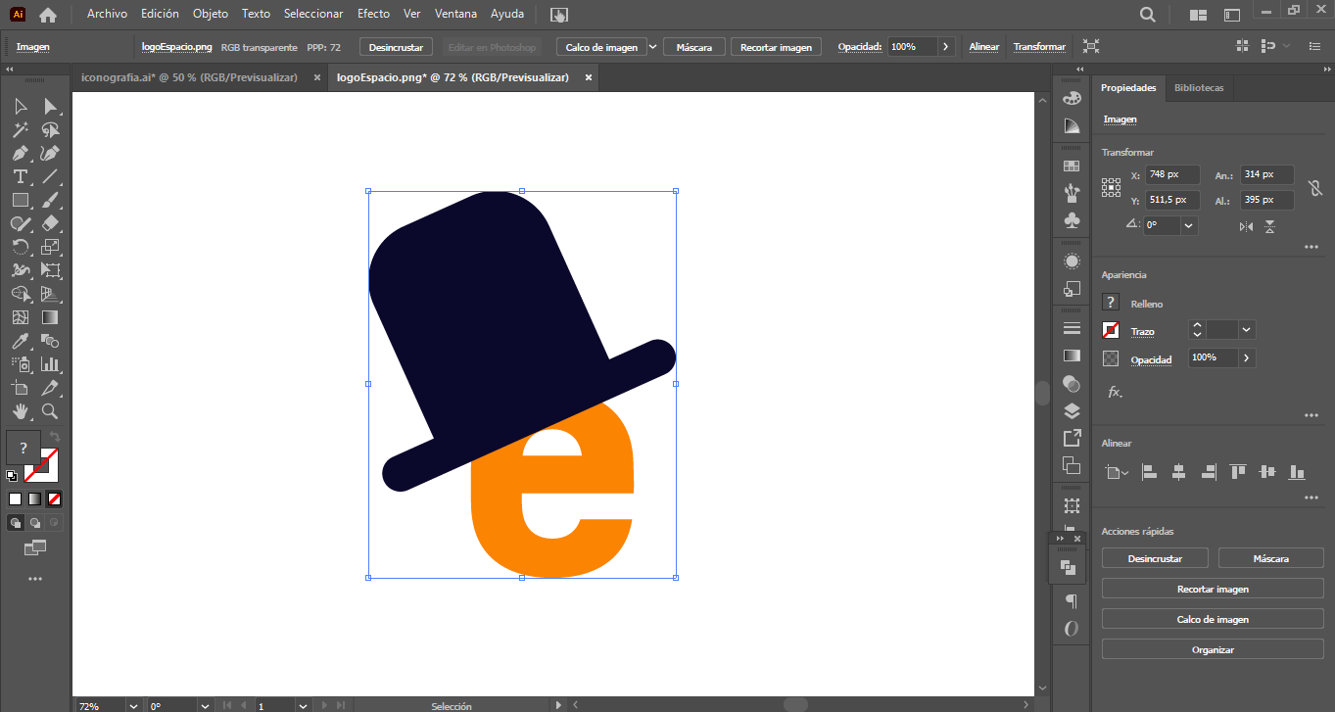The width and height of the screenshot is (1335, 712).
Task: Pick the Eyedropper tool
Action: point(20,341)
